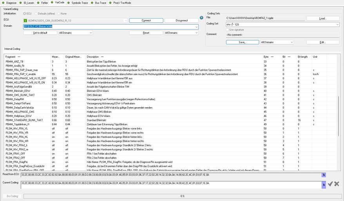The width and height of the screenshot is (344, 201).
Task: Select the PLSM_FRA_DiagPinError_Ersatzlicht row
Action: (x=170, y=166)
